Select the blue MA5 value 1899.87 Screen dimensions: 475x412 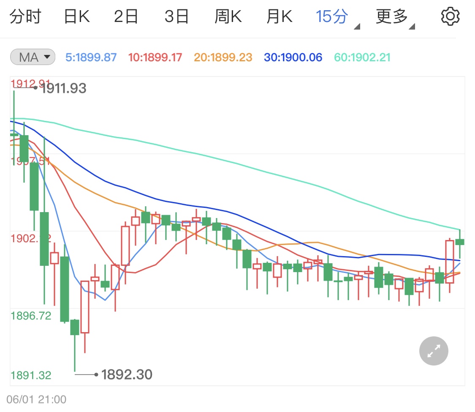(x=91, y=58)
